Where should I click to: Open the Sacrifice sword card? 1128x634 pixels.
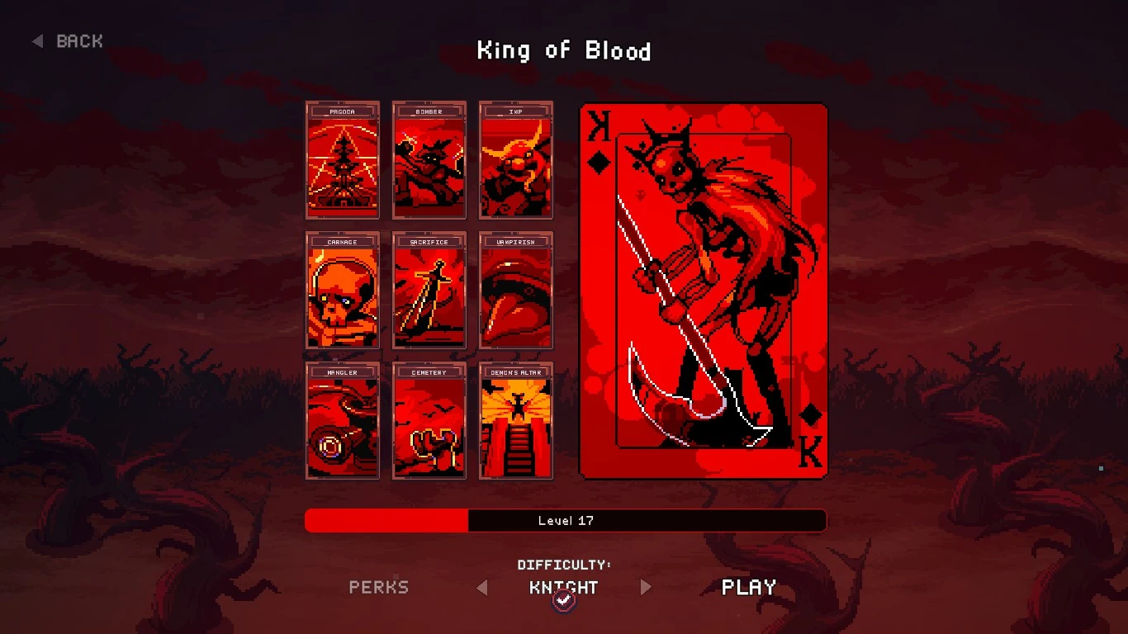coord(429,291)
